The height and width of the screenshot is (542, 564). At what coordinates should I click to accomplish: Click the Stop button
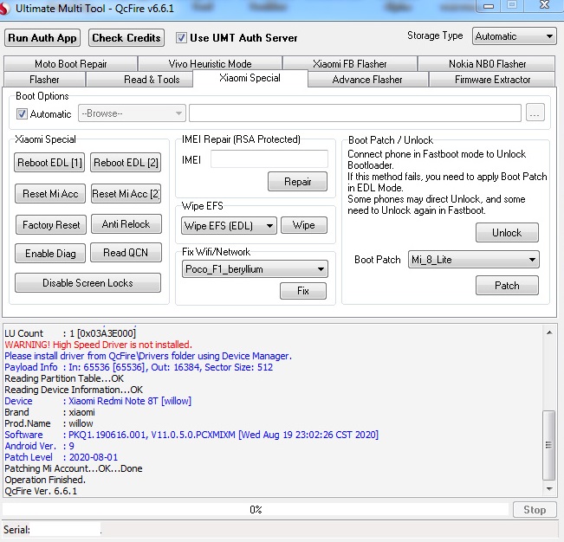[x=535, y=510]
